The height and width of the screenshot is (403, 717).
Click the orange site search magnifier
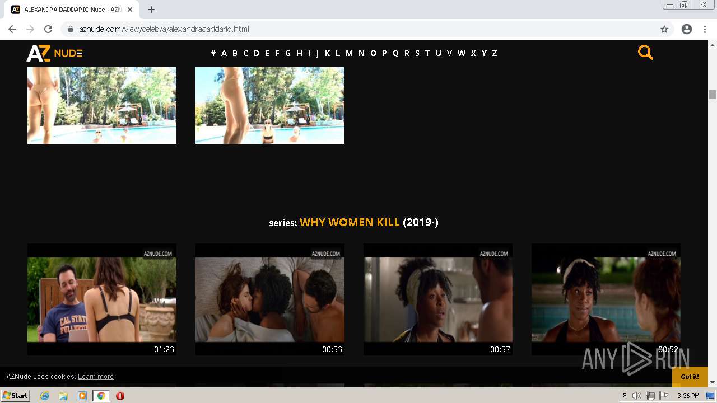[645, 53]
